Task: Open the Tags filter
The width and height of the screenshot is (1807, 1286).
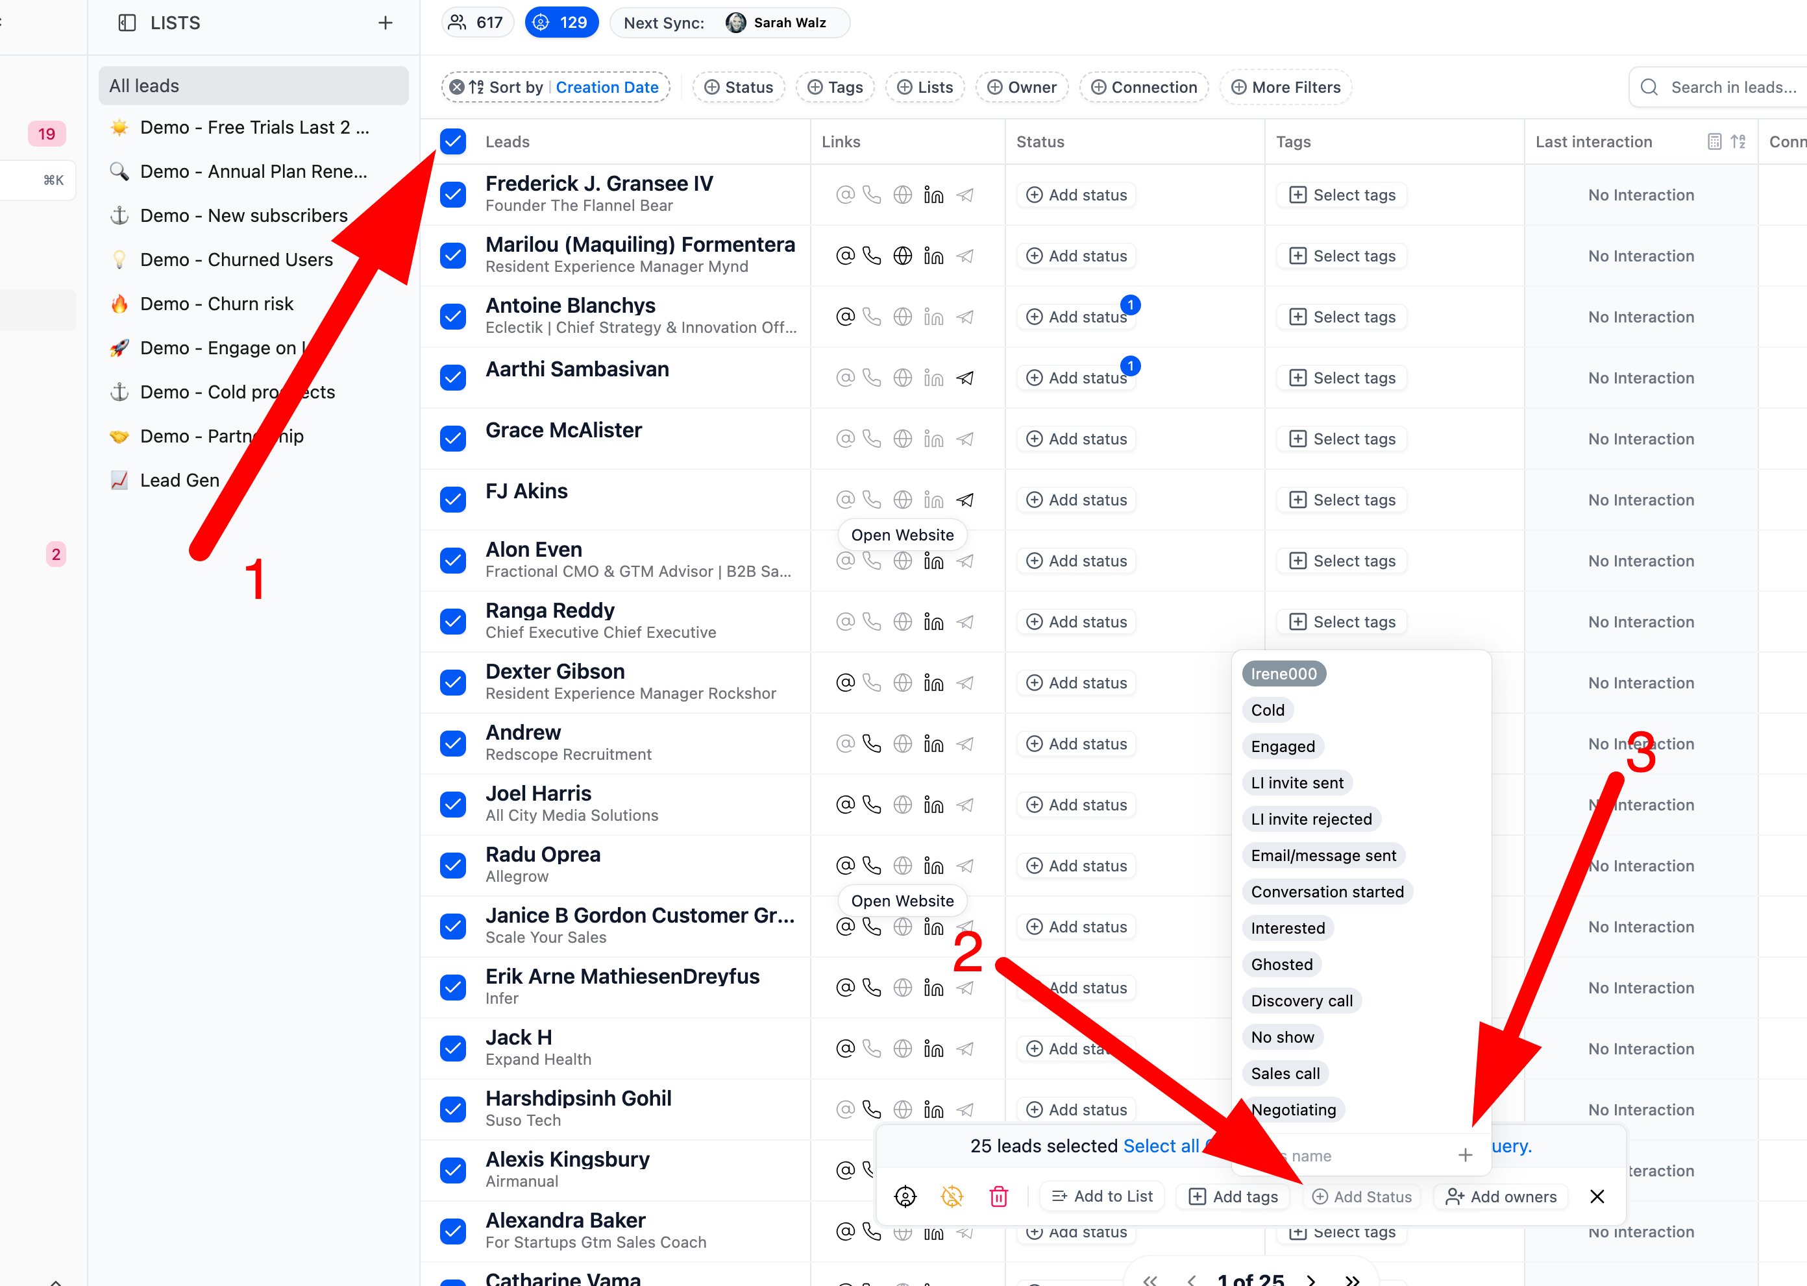Action: 835,87
